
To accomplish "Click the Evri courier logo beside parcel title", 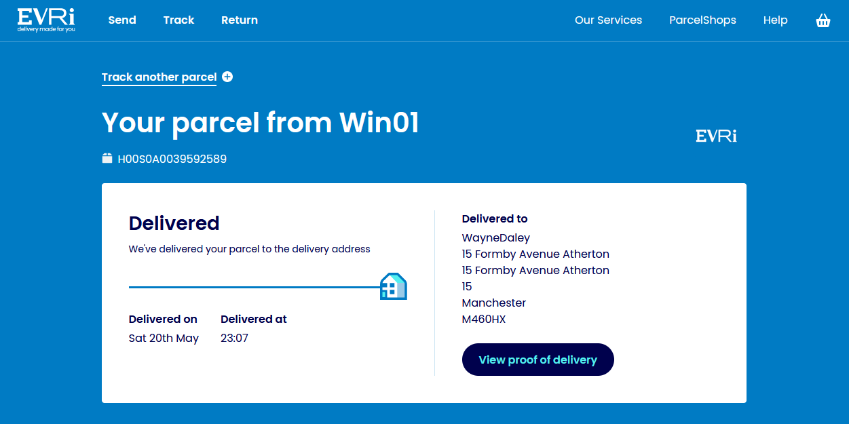I will tap(716, 136).
